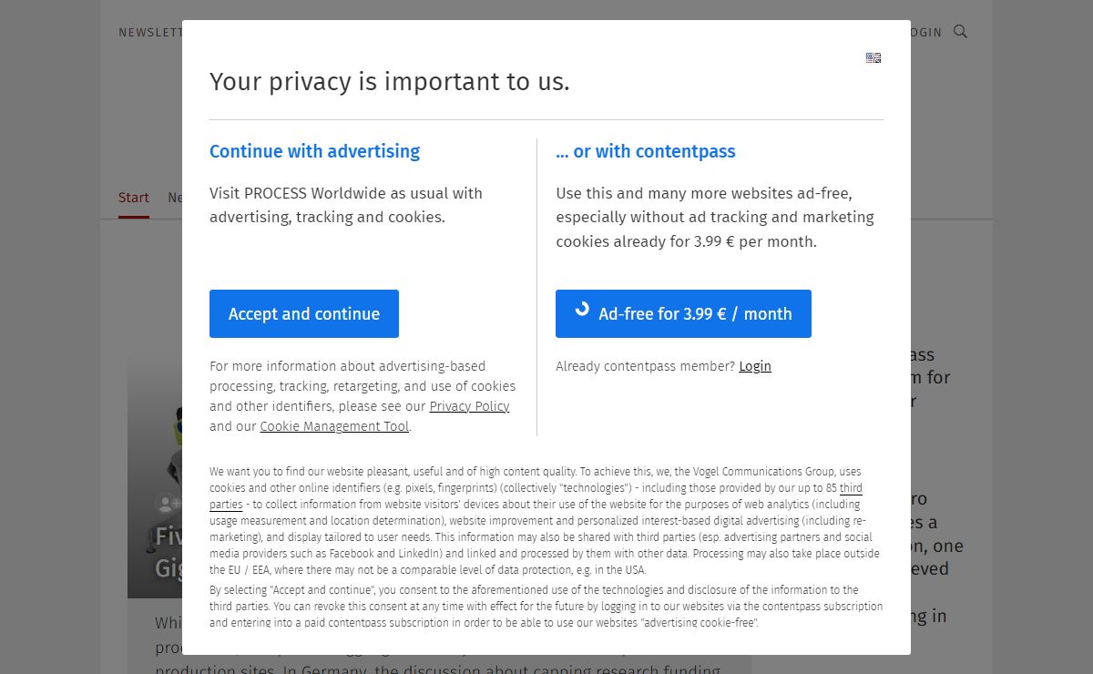
Task: Open the Privacy Policy link
Action: click(469, 406)
